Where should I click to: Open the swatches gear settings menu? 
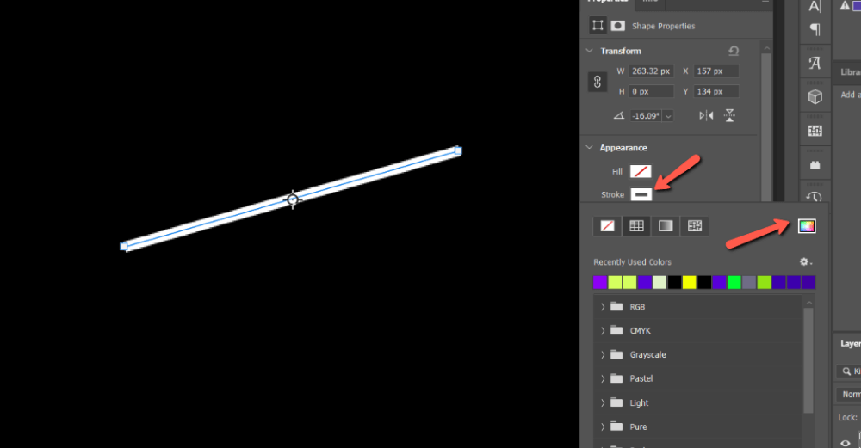tap(805, 262)
